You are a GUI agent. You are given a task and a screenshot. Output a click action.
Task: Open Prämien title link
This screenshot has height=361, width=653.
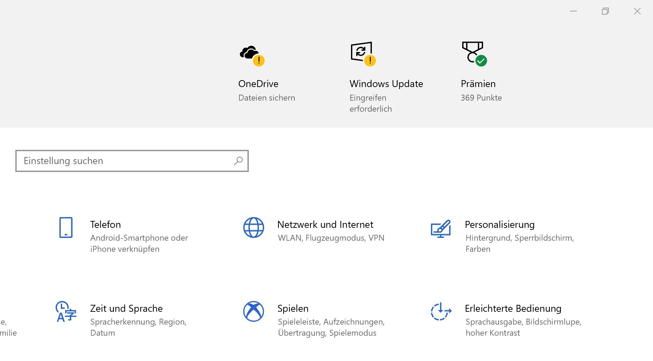[478, 84]
